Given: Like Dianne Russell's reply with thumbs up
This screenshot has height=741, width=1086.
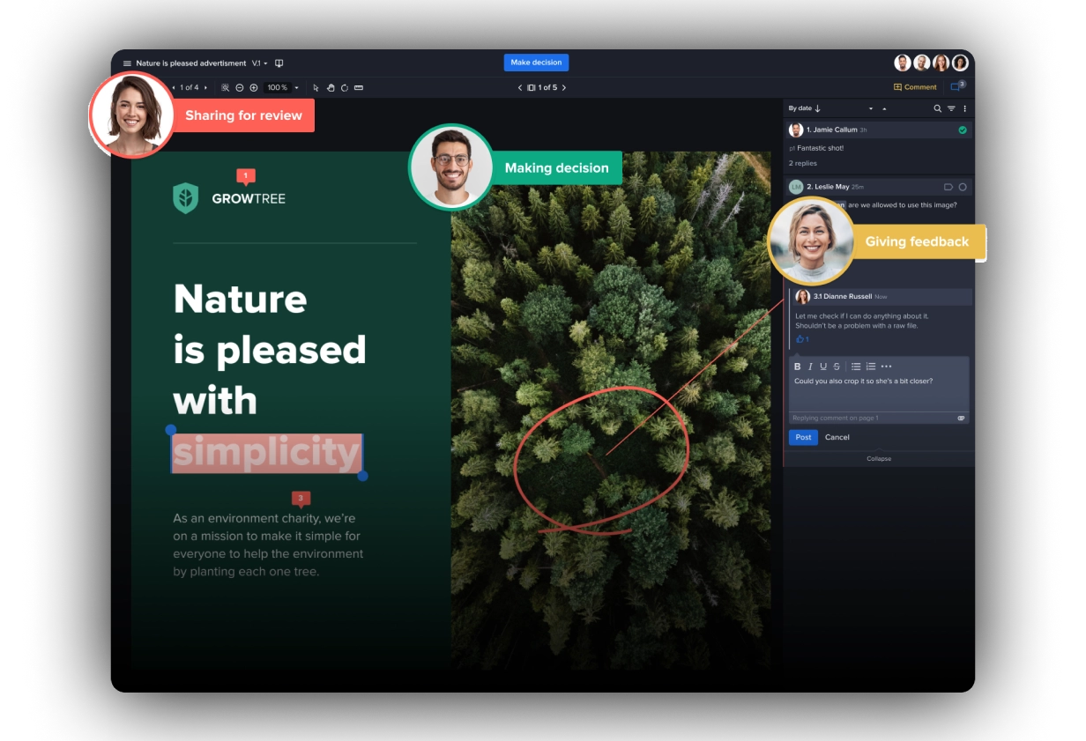Looking at the screenshot, I should (800, 339).
